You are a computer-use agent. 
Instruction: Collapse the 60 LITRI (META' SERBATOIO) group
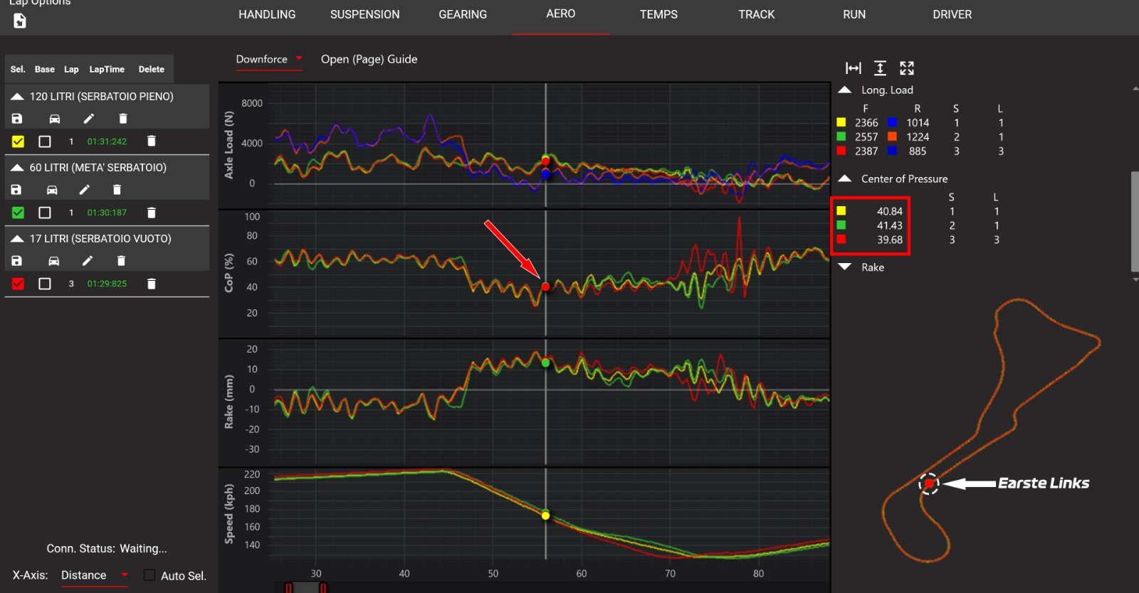pos(17,167)
